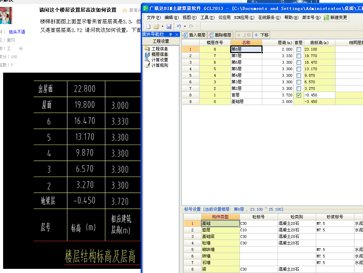
Task: Toggle 首层 checkbox for 第7层 row
Action: (x=299, y=56)
